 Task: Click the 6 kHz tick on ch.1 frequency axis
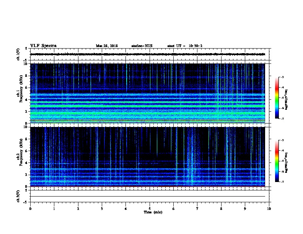[26, 88]
